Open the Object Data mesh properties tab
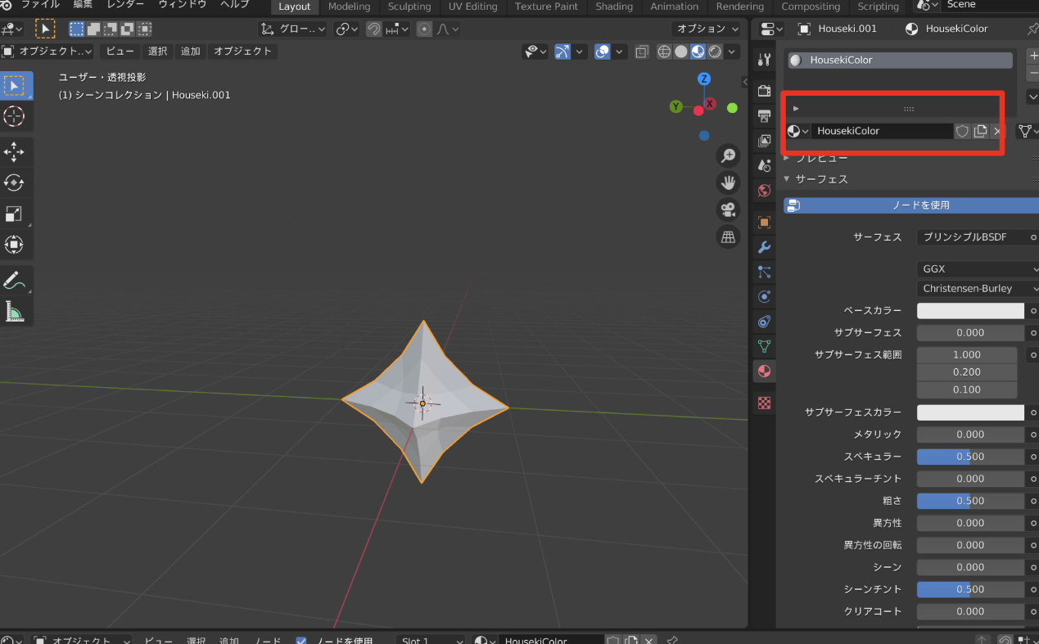Image resolution: width=1039 pixels, height=644 pixels. [x=764, y=346]
